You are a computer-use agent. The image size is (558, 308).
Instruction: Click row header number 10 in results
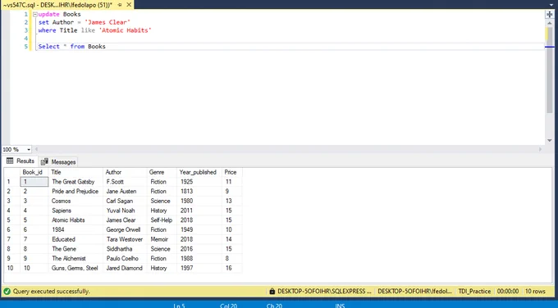[x=11, y=268]
